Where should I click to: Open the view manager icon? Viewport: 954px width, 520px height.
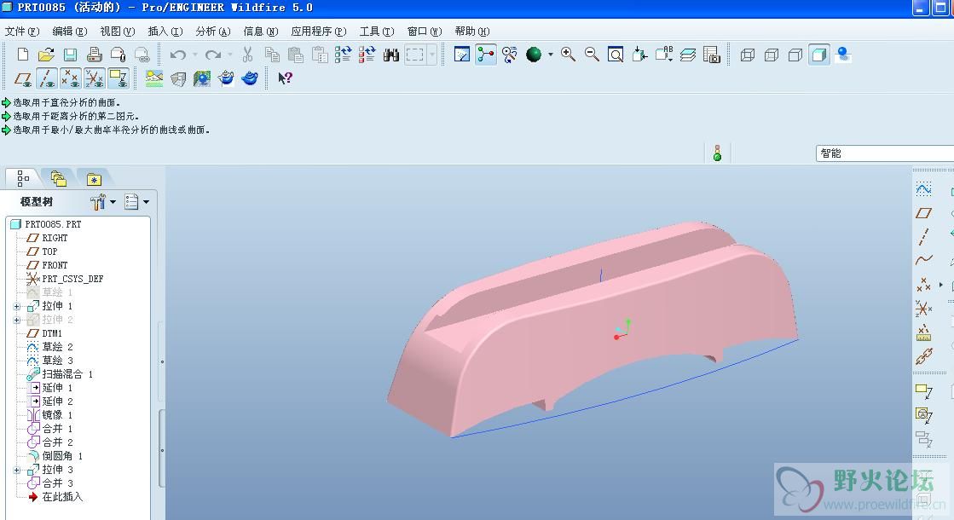click(711, 55)
